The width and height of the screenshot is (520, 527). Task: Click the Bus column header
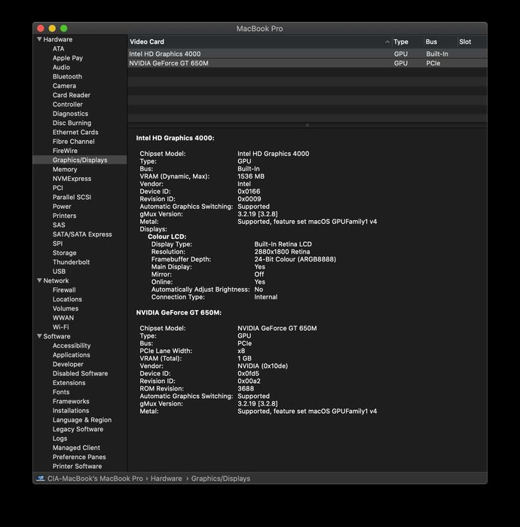click(431, 41)
